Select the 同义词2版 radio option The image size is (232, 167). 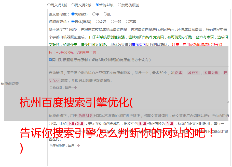click(73, 5)
